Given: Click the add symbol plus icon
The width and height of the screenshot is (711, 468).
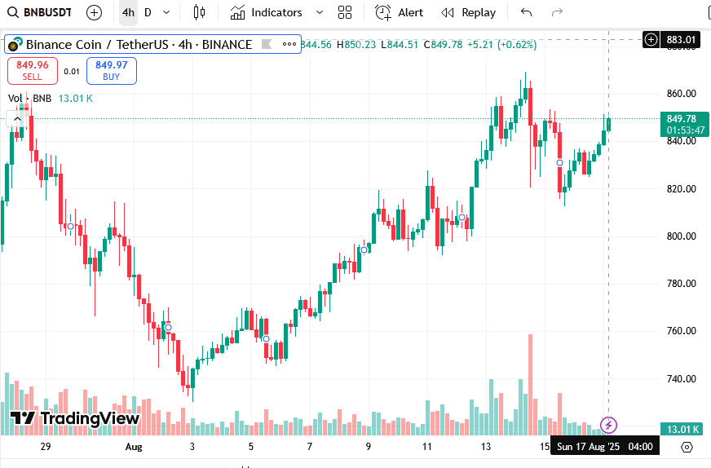Looking at the screenshot, I should 94,12.
